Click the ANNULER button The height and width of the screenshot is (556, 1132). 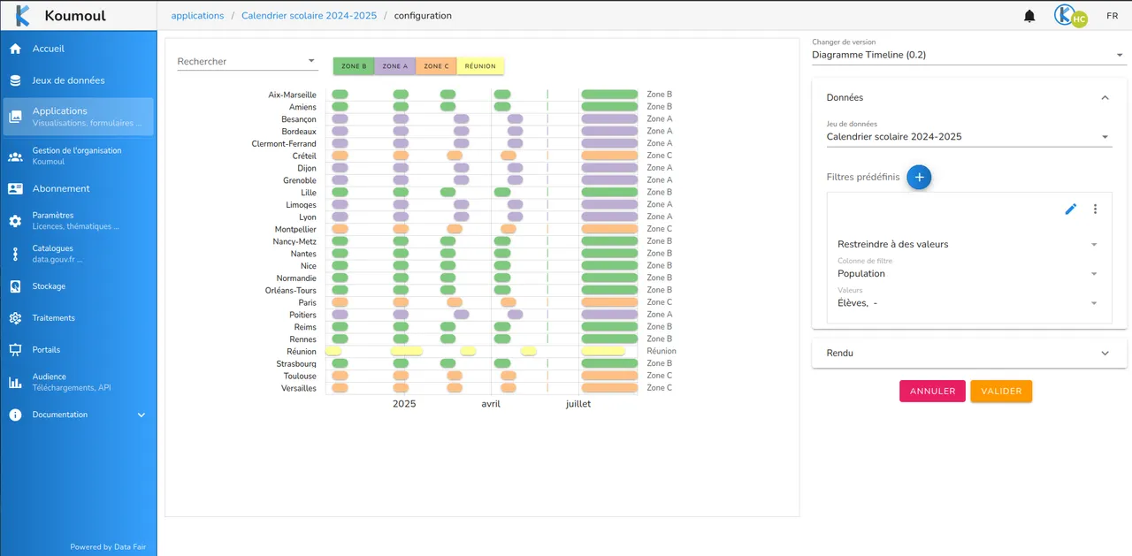[x=932, y=392]
